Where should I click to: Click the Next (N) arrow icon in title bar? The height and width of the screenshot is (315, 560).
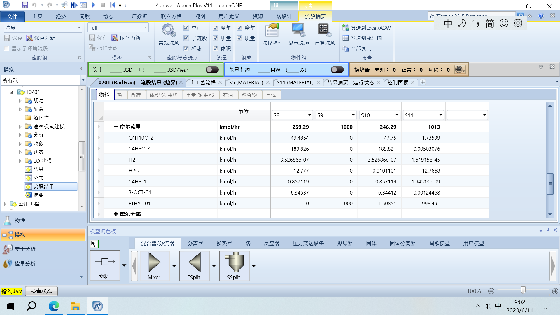74,5
